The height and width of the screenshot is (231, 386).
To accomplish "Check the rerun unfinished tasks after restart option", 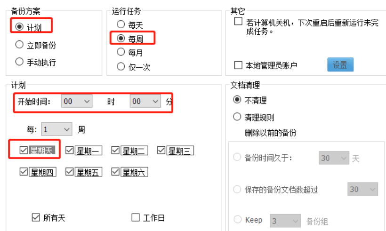I will (238, 22).
